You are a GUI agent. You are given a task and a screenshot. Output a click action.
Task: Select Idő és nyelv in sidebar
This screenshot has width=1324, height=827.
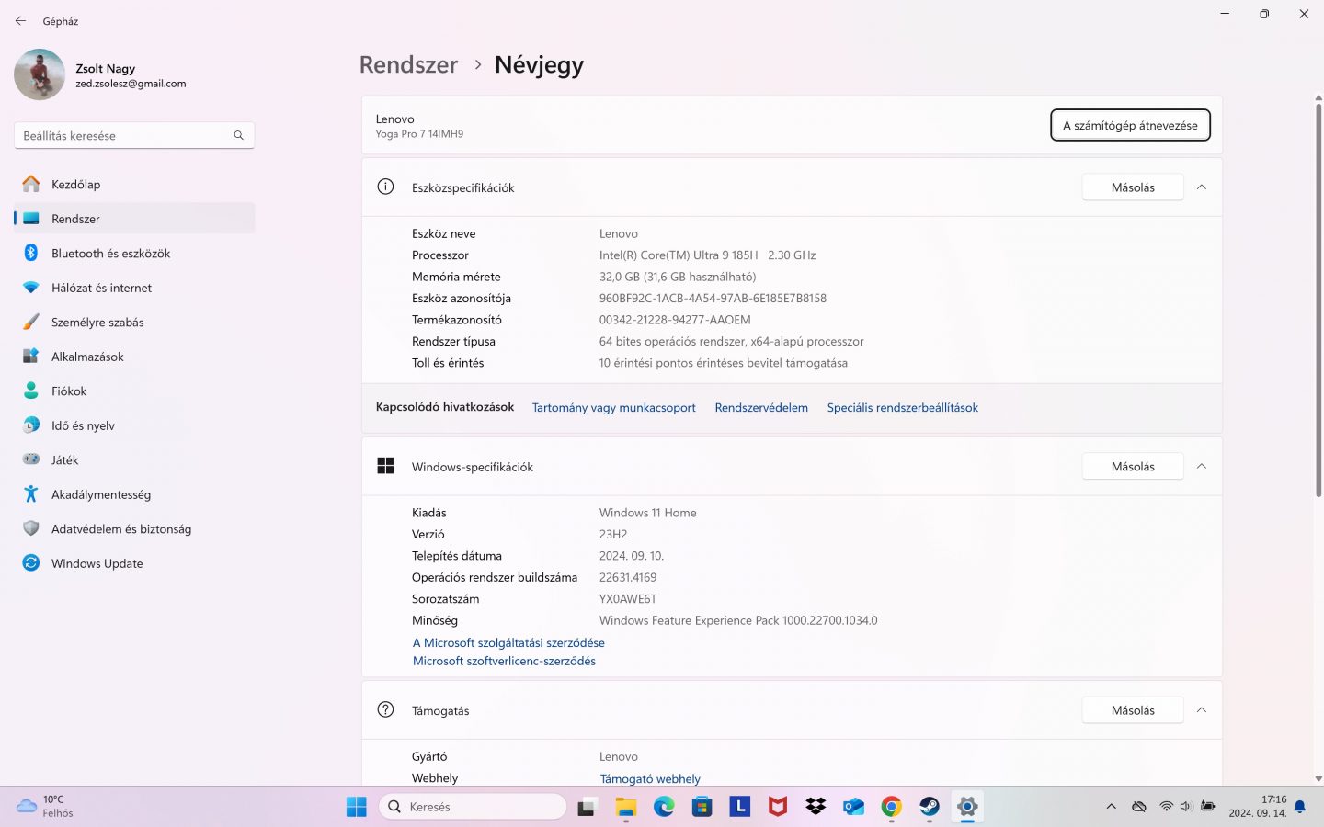(134, 425)
